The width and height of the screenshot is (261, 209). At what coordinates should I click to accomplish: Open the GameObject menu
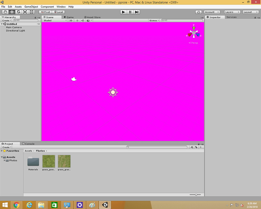(31, 7)
